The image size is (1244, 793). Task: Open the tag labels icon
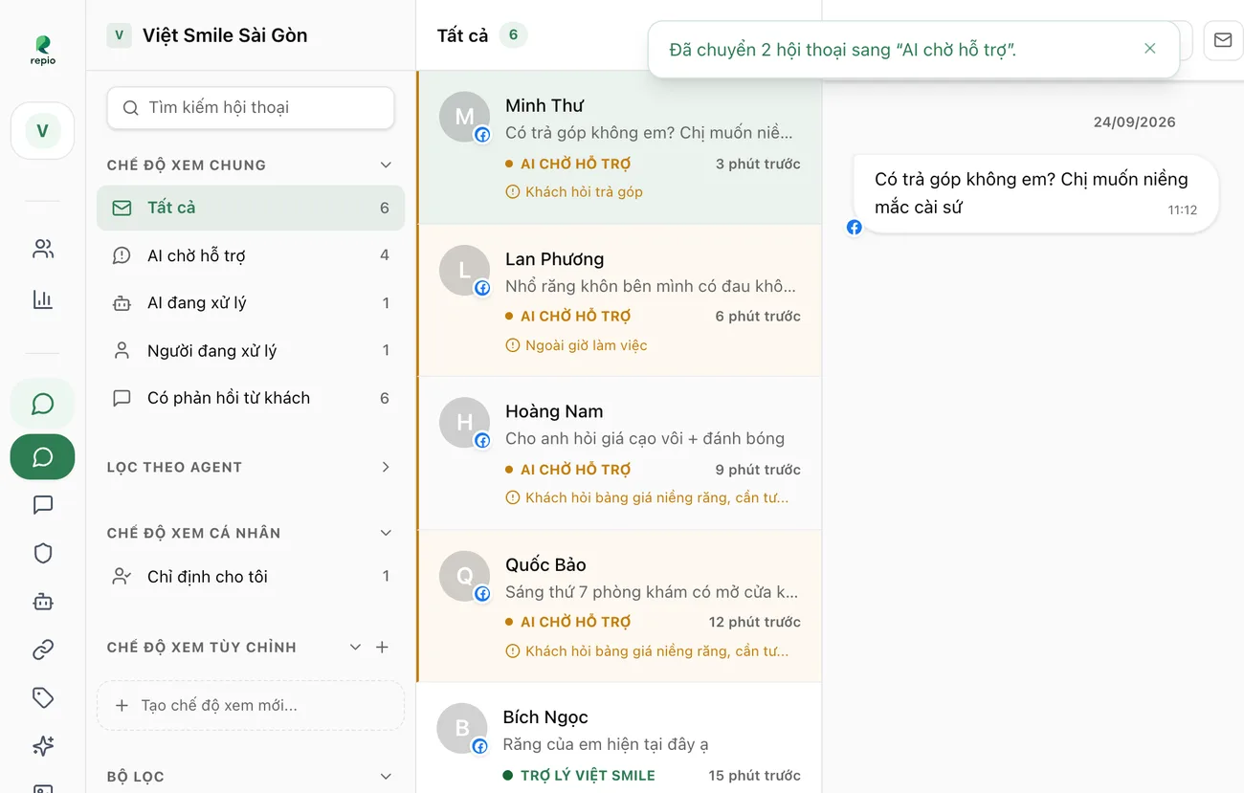point(43,698)
